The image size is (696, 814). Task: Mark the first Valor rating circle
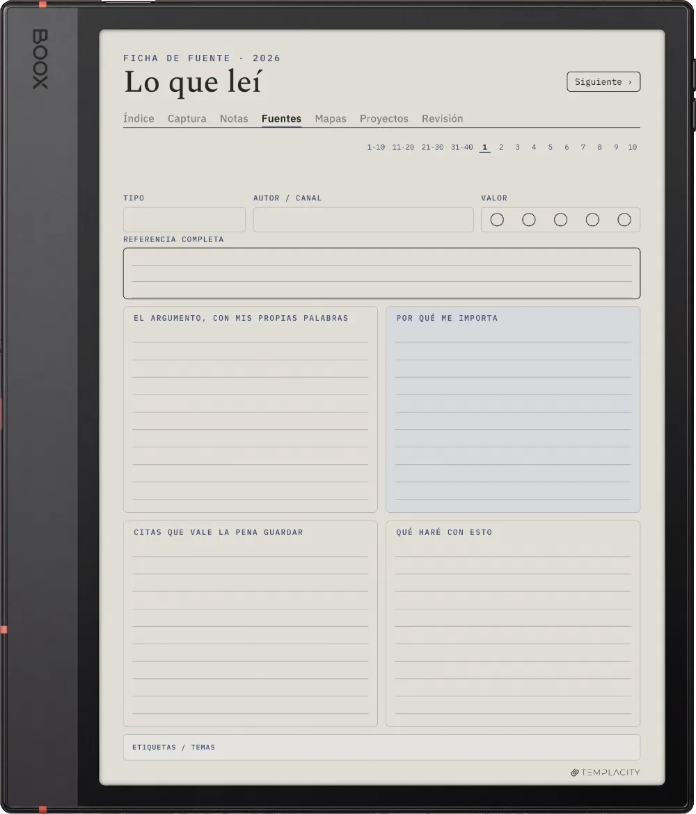497,220
